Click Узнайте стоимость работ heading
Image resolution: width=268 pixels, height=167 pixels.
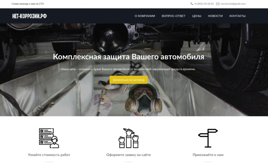[x=49, y=155]
